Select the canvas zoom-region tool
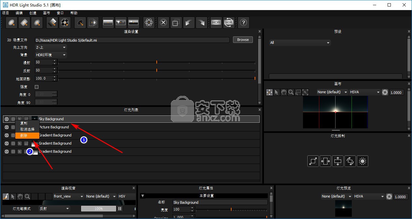 [x=298, y=92]
